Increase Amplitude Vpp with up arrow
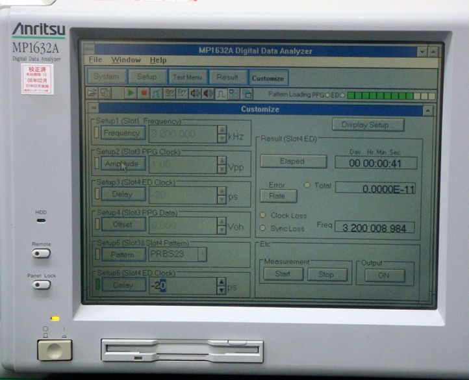 pyautogui.click(x=222, y=160)
